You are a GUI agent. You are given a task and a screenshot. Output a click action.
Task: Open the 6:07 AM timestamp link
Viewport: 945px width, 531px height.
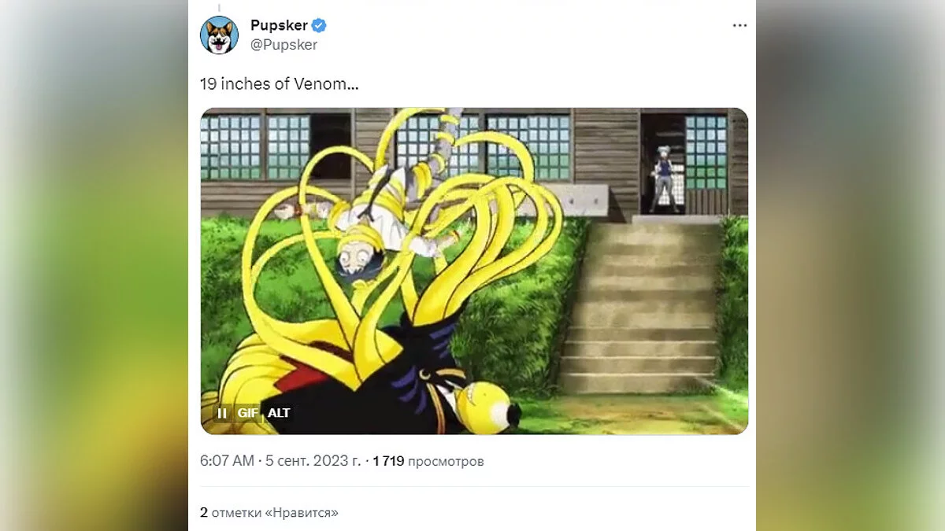click(x=227, y=461)
